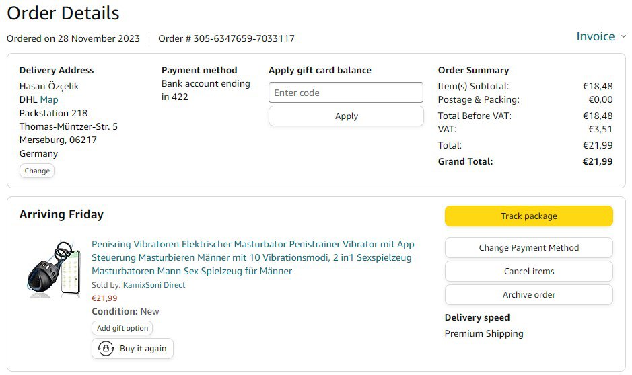The width and height of the screenshot is (632, 375).
Task: Click the Premium Shipping delivery speed text
Action: pos(483,333)
